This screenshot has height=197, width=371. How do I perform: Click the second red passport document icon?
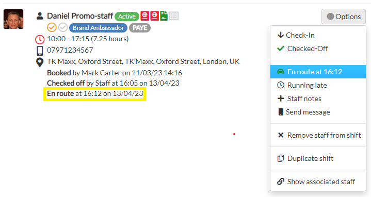coord(154,16)
